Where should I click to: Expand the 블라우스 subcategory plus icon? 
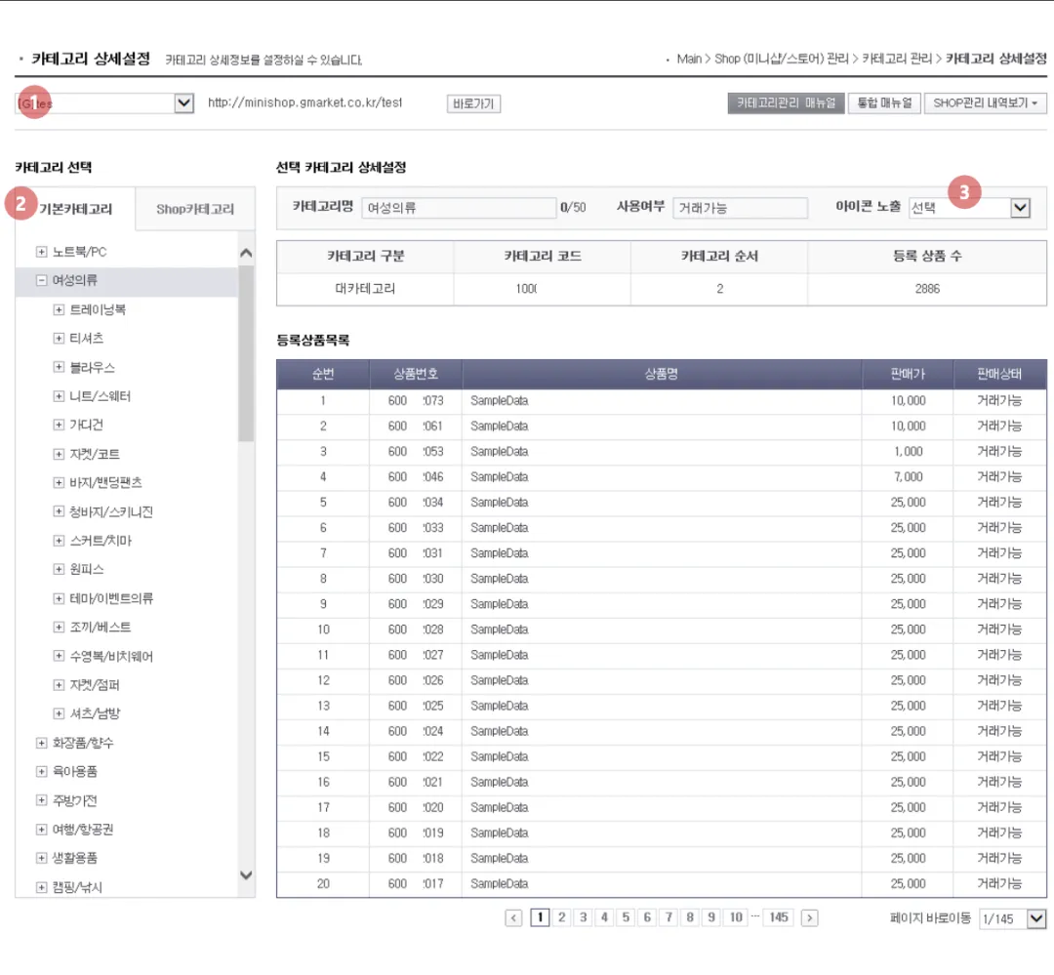(x=60, y=367)
